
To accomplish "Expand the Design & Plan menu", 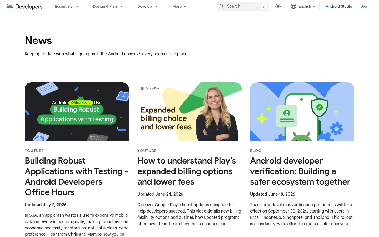I will [x=108, y=6].
